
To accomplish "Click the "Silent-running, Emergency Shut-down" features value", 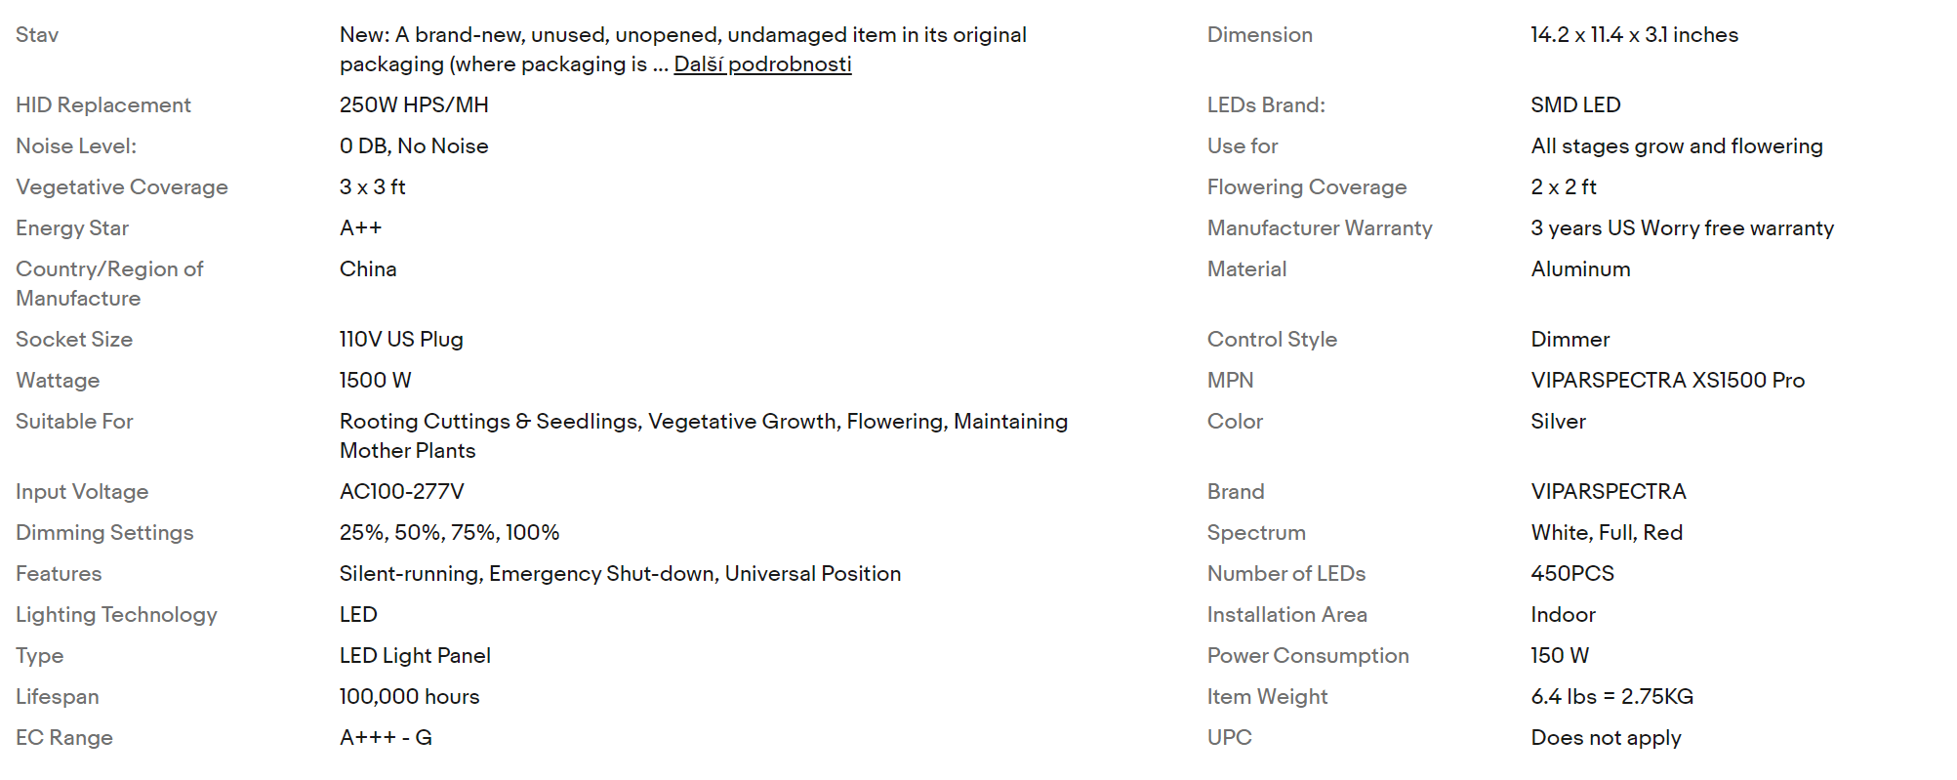I will [620, 574].
